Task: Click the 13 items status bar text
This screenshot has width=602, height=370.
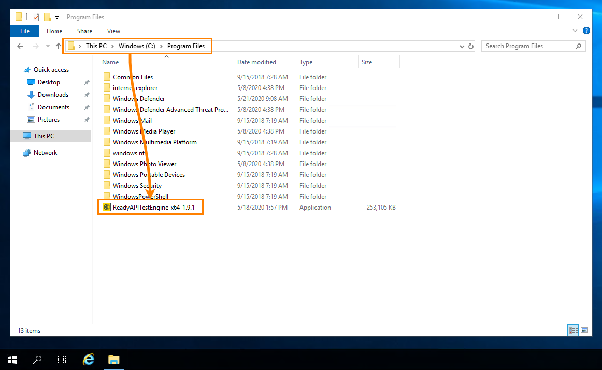Action: point(29,331)
